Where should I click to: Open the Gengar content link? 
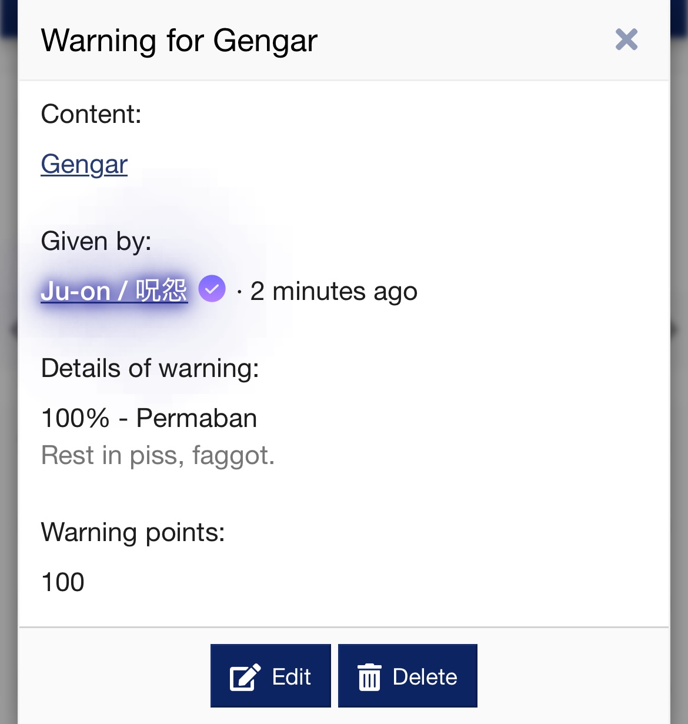(x=84, y=164)
